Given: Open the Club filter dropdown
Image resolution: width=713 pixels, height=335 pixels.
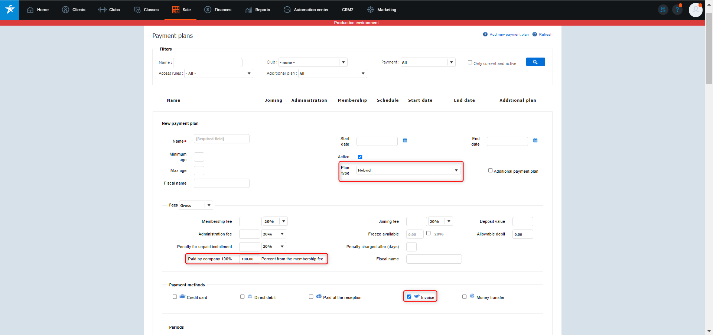Looking at the screenshot, I should pyautogui.click(x=343, y=62).
